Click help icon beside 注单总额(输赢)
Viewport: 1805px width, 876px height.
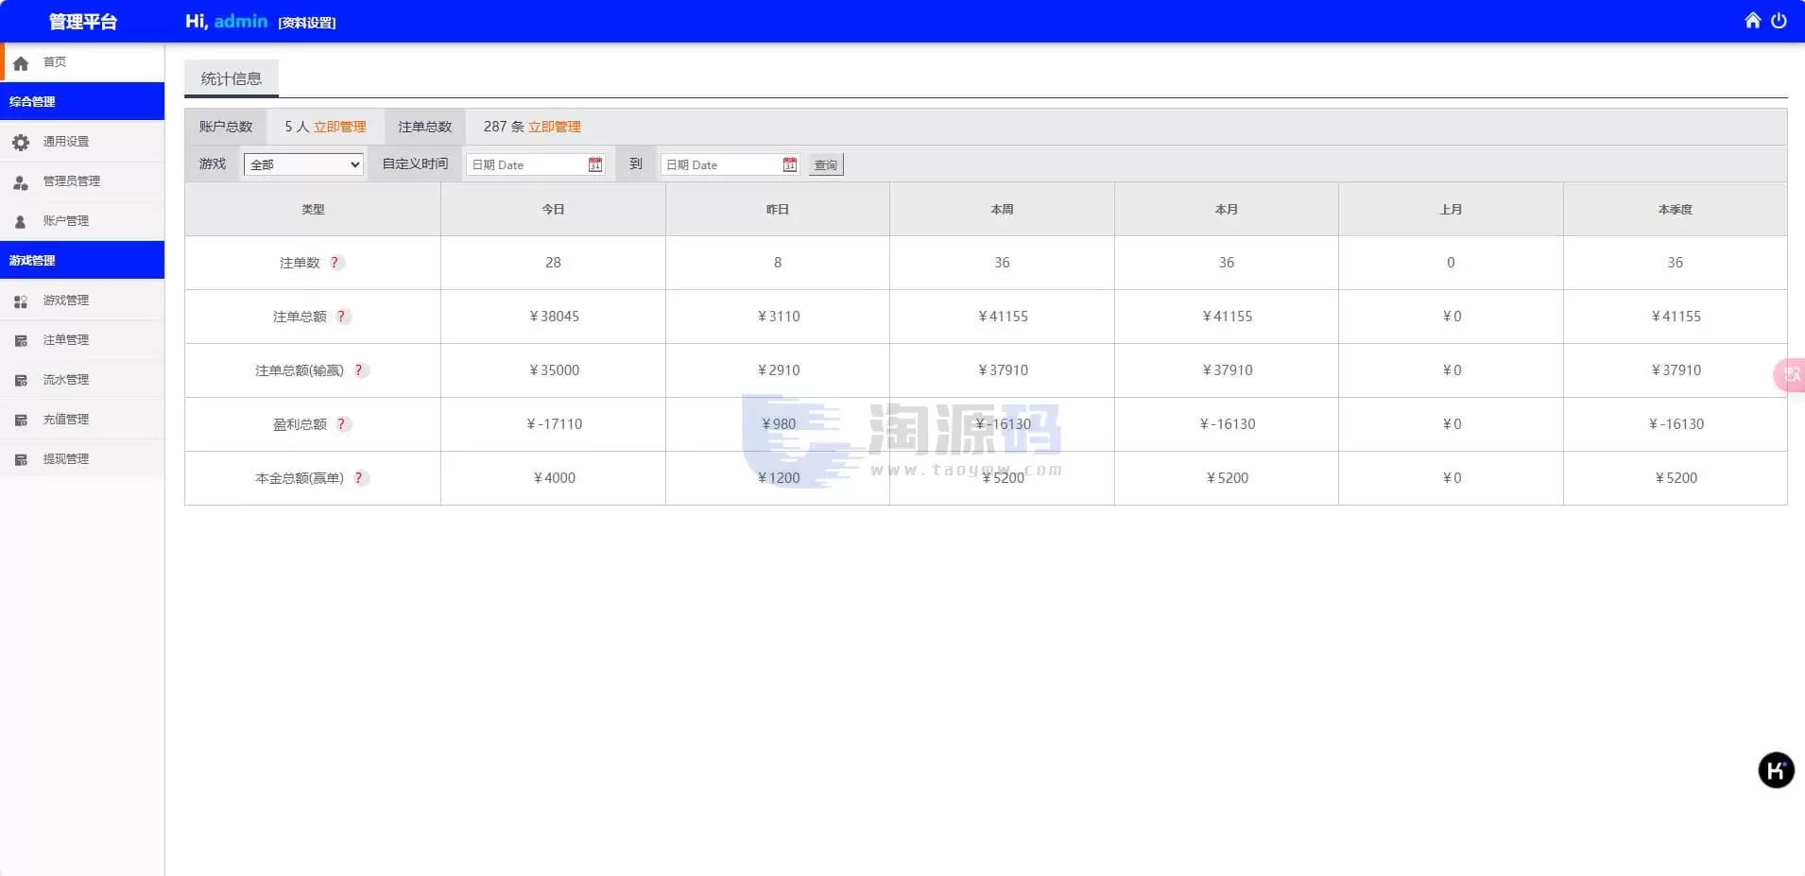[x=359, y=370]
